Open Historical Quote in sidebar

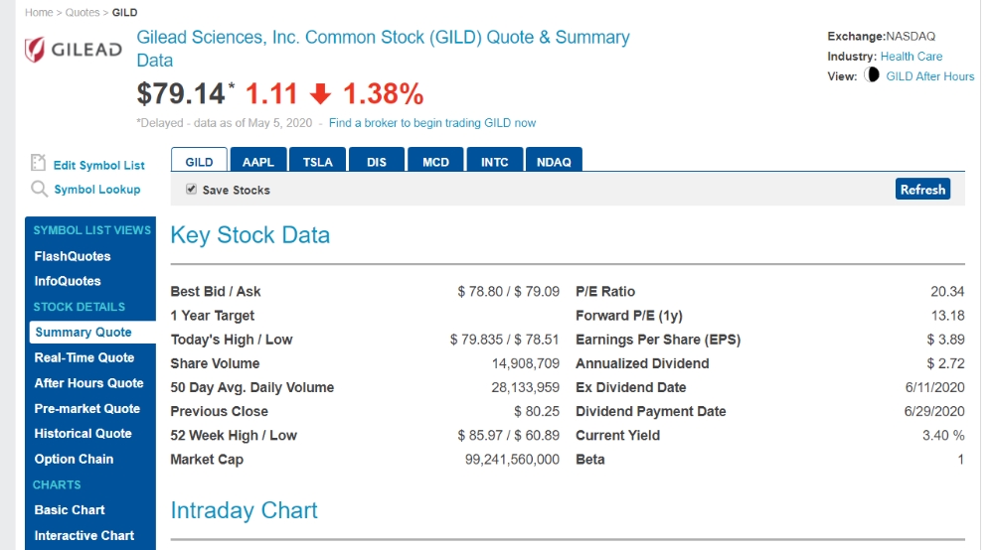83,433
